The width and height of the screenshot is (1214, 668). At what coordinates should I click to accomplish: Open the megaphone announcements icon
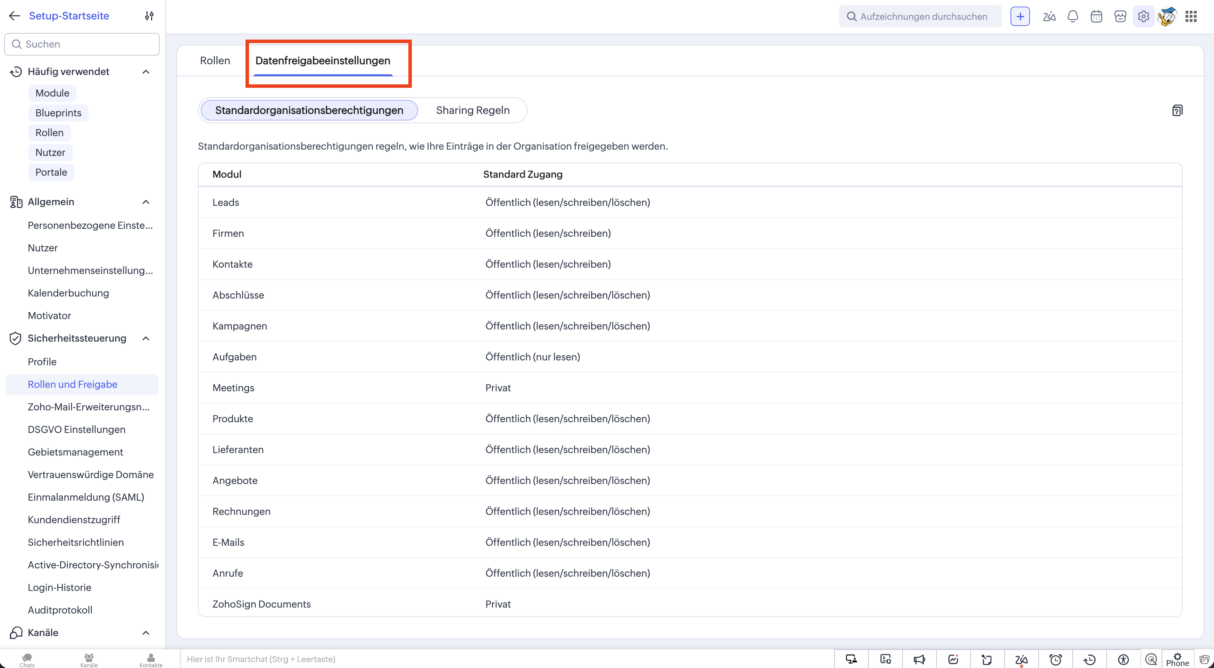point(920,659)
